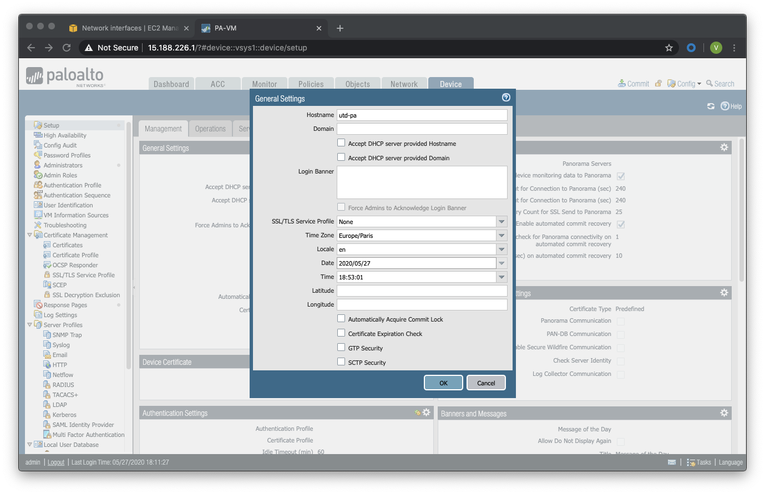Click the refresh icon beside Help
Viewport: 765px width, 494px height.
(711, 106)
